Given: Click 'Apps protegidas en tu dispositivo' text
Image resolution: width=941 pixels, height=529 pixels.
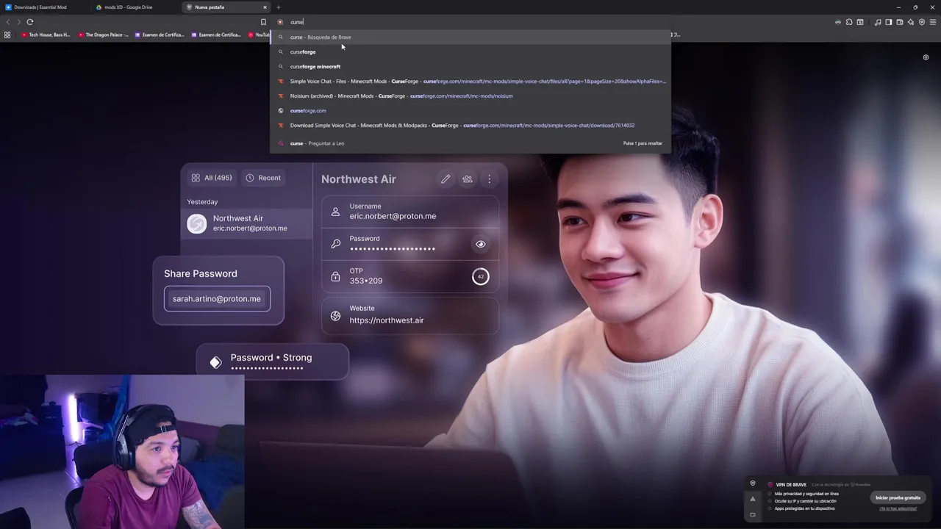Looking at the screenshot, I should [804, 508].
